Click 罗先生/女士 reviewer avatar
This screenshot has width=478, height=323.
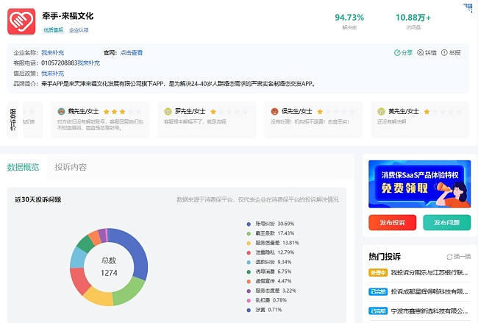(168, 111)
